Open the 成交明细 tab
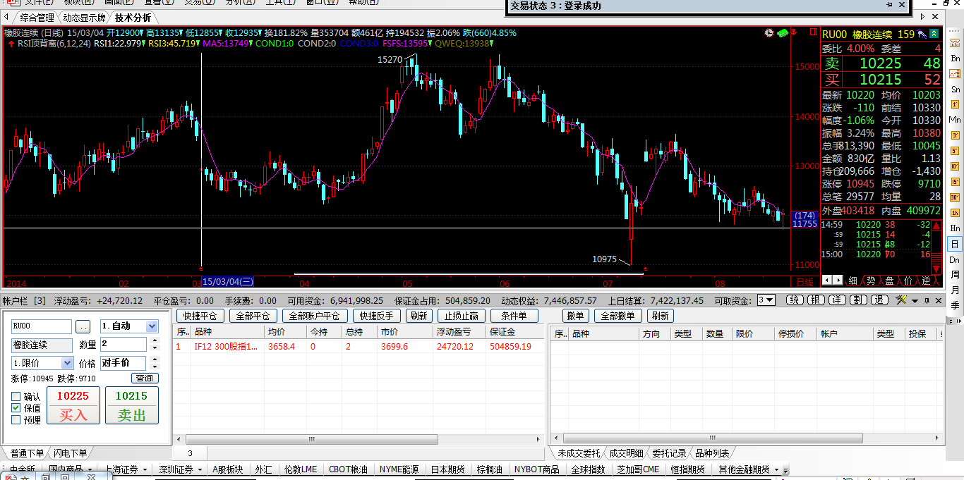Viewport: 964px width, 480px height. pos(625,453)
